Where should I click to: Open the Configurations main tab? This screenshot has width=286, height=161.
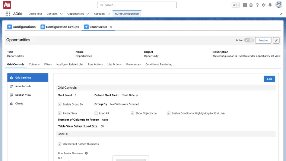pyautogui.click(x=21, y=27)
